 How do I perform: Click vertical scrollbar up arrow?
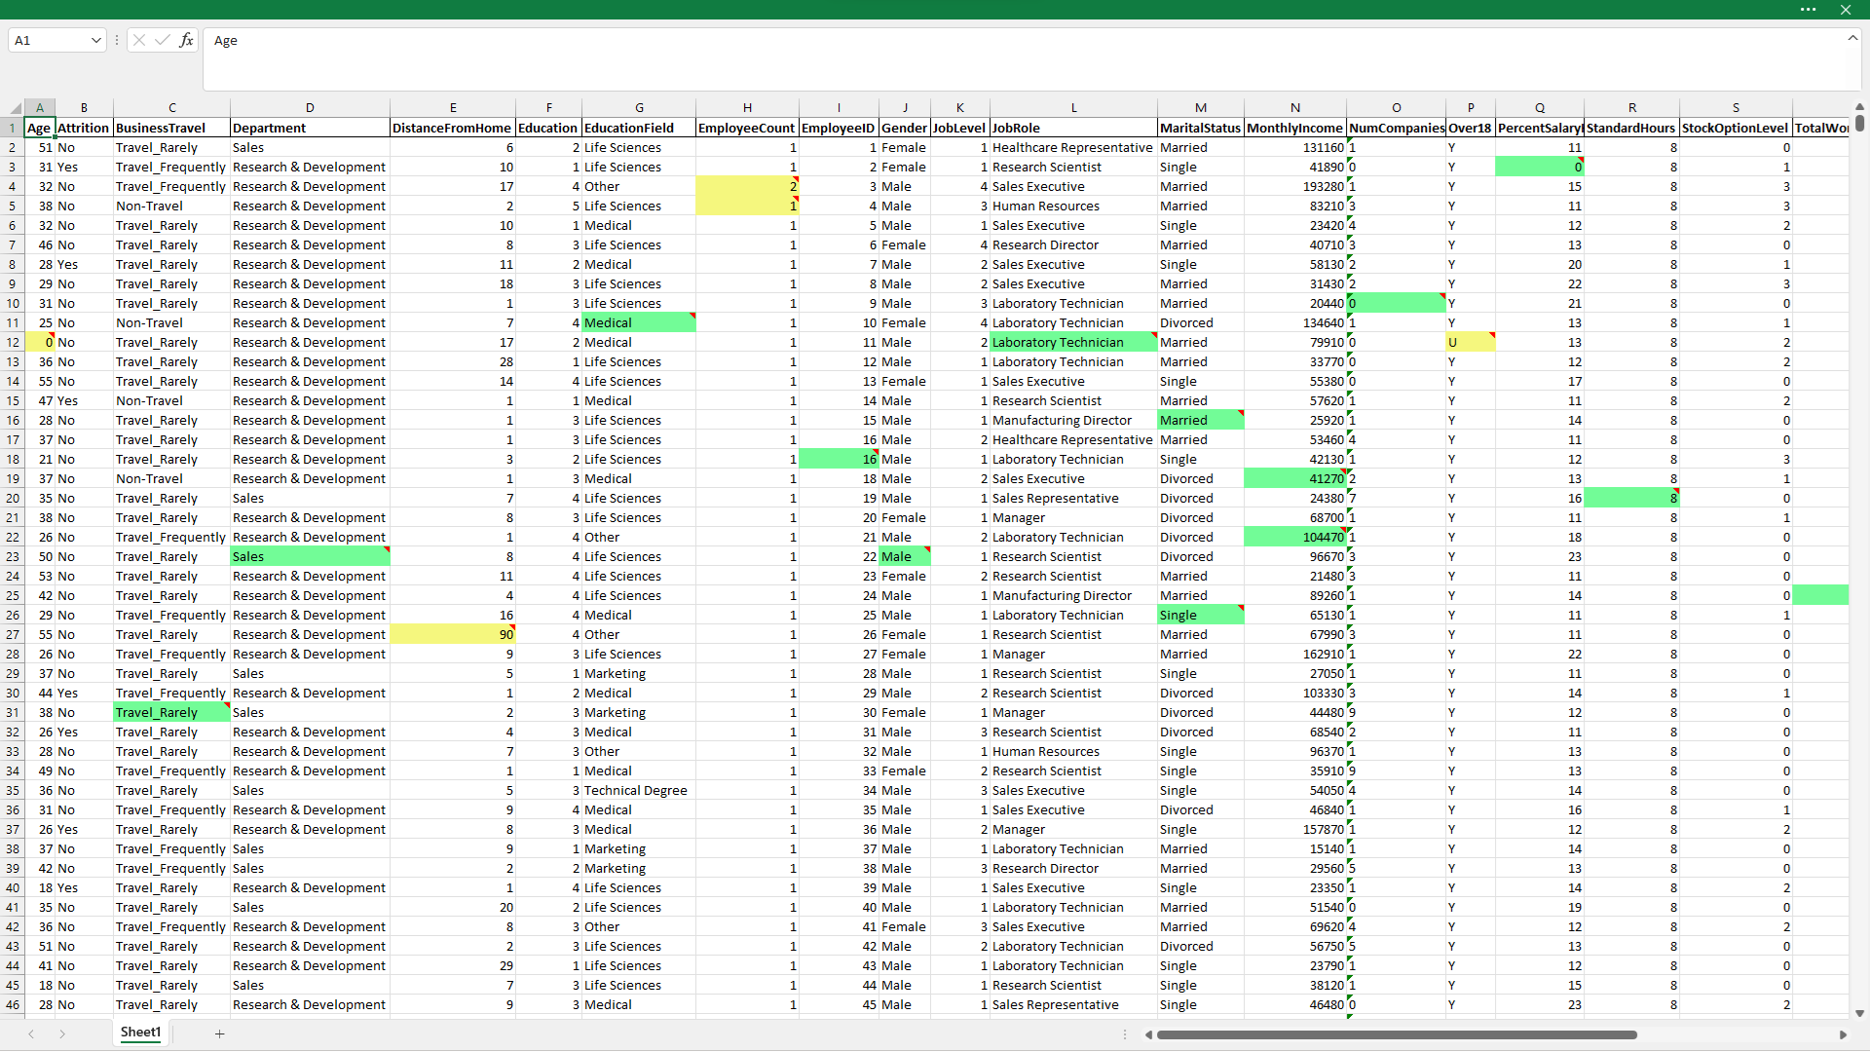pos(1859,107)
